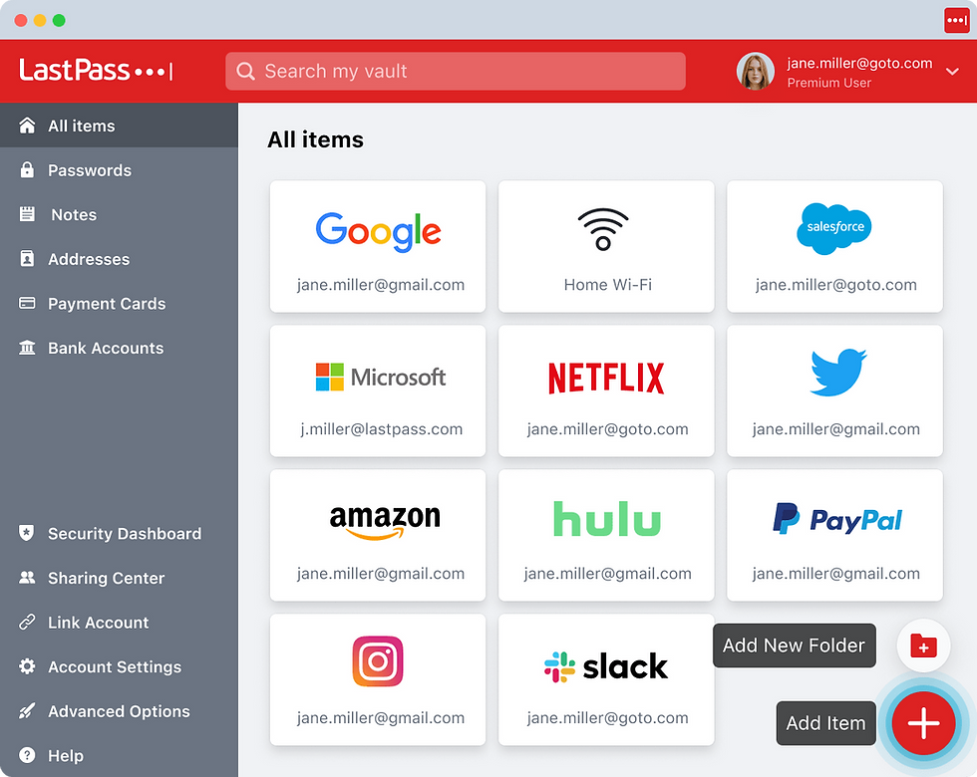Click the red Add New Folder icon button
977x777 pixels.
click(923, 646)
